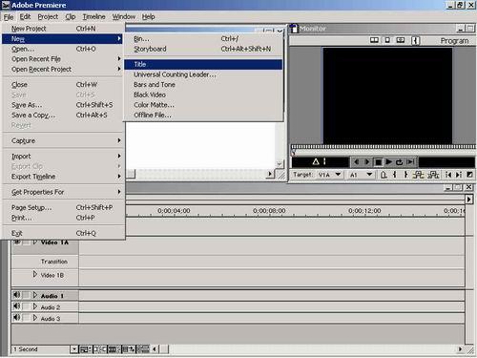Click the Previous Edit icon

tap(448, 175)
